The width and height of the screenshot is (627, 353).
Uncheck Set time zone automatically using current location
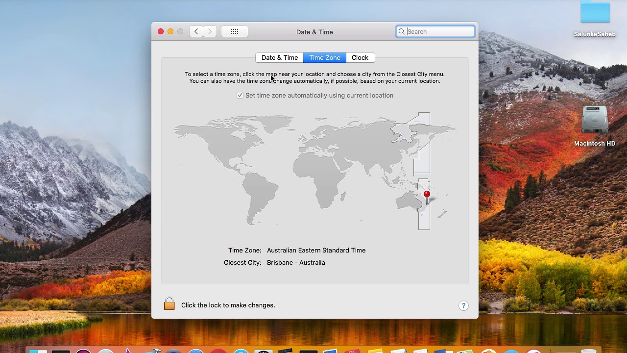(x=240, y=95)
